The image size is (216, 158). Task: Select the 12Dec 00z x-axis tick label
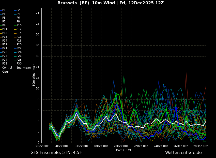click(41, 146)
